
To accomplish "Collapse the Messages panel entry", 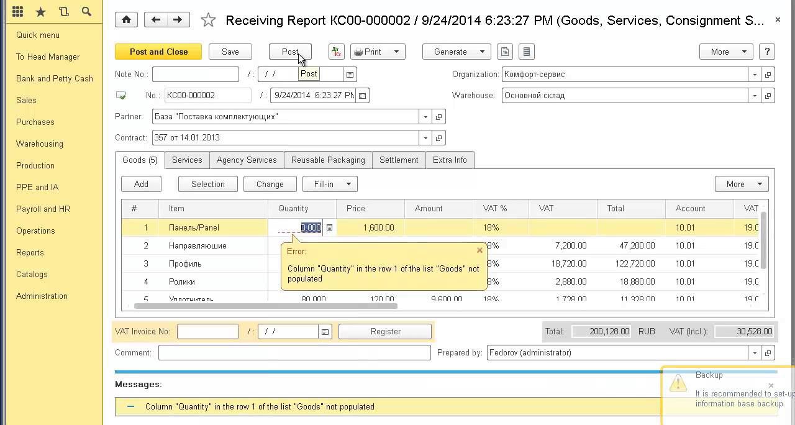I will point(130,406).
